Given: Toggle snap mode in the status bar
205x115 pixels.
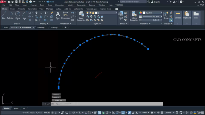Looking at the screenshot, I should point(56,113).
